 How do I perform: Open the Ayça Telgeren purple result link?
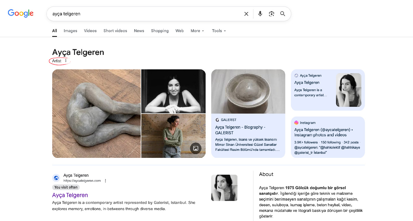click(70, 195)
